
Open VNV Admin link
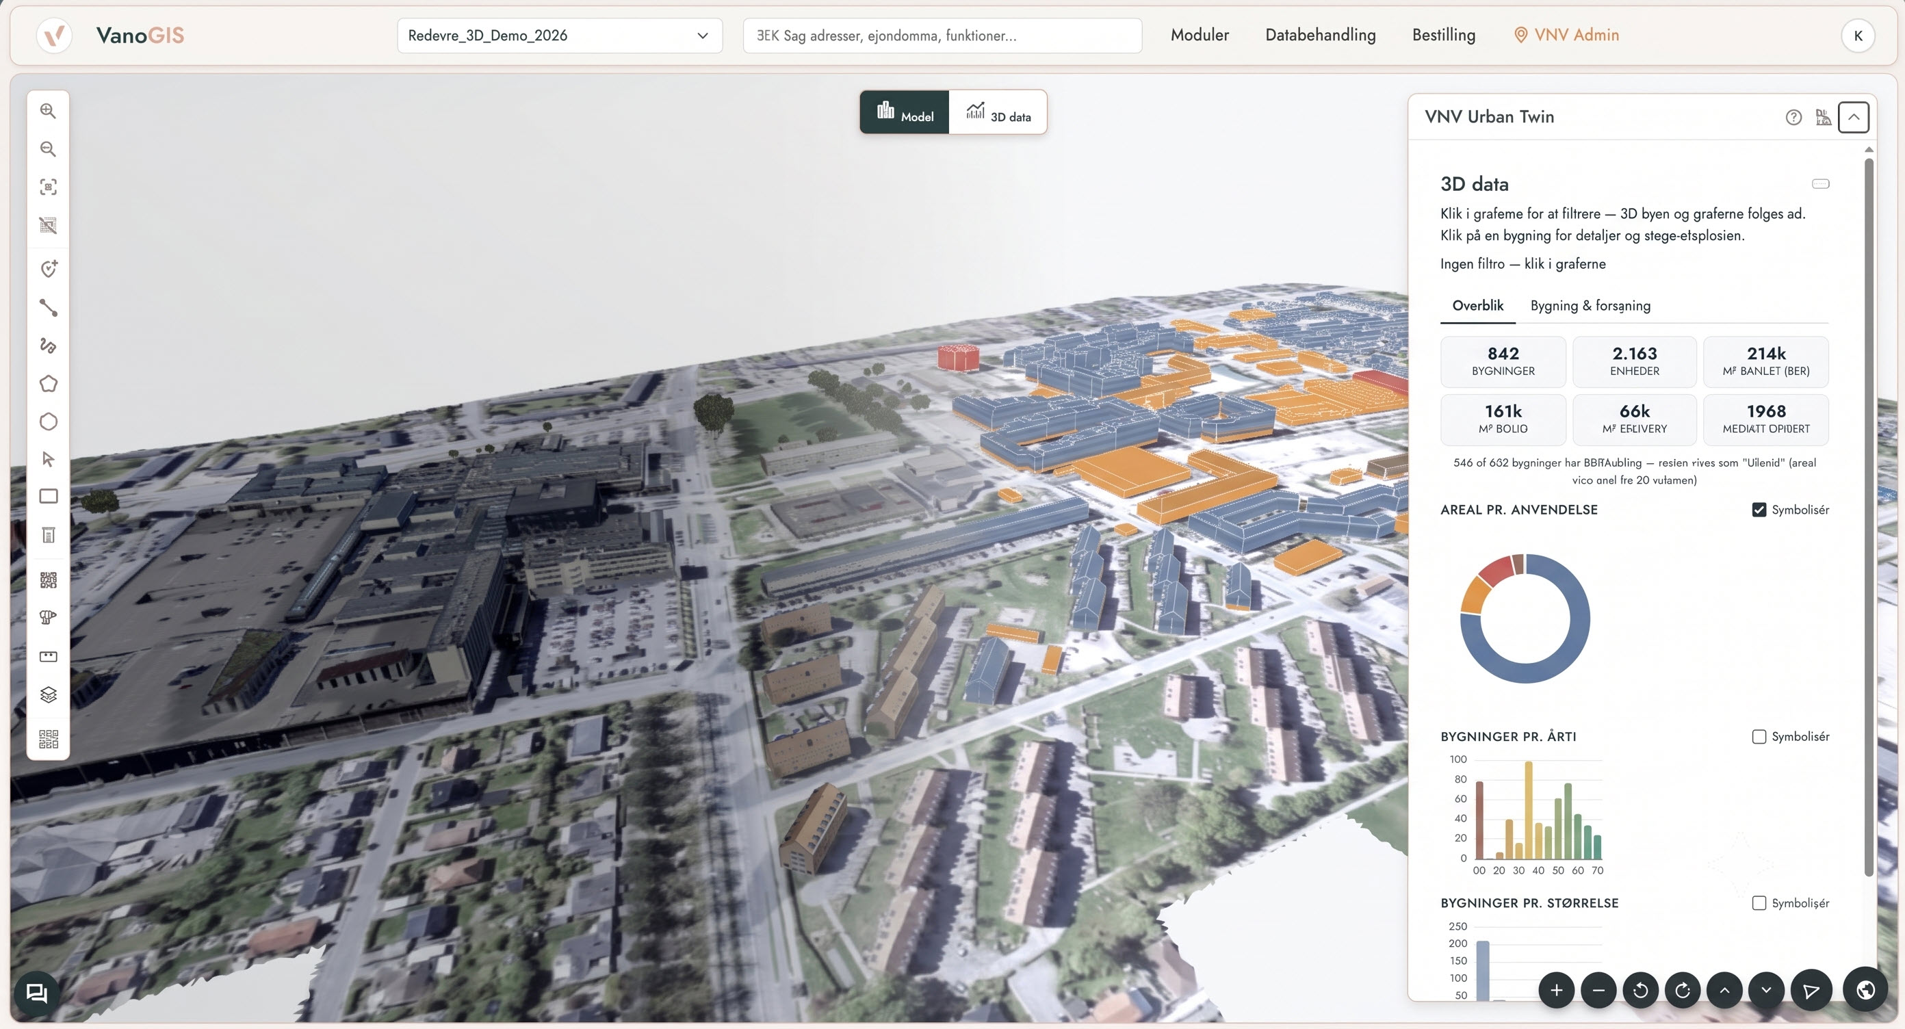click(x=1566, y=35)
